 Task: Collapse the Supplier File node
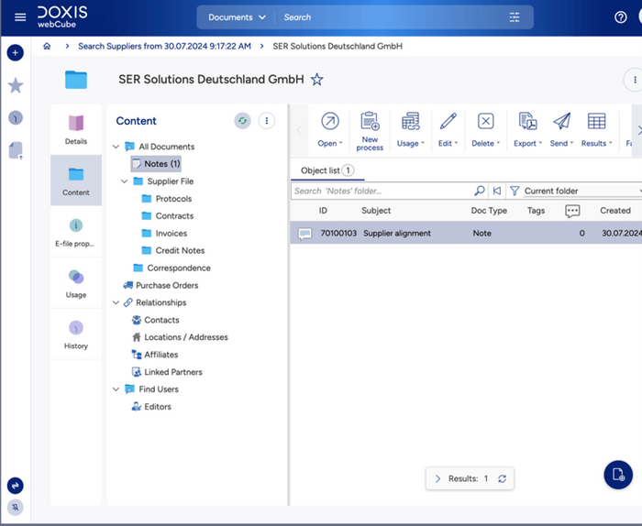(125, 181)
